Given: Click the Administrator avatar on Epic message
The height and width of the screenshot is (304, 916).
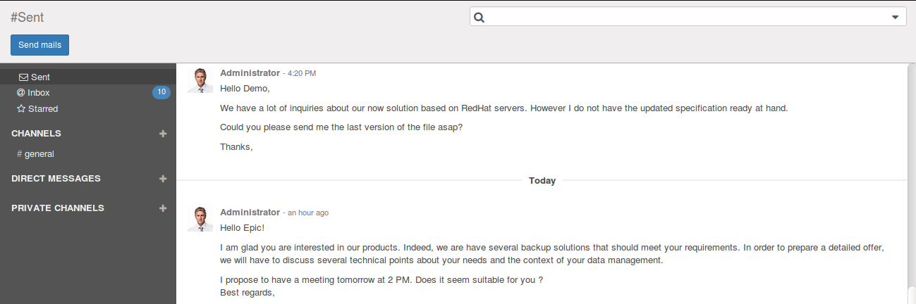Looking at the screenshot, I should [x=200, y=220].
